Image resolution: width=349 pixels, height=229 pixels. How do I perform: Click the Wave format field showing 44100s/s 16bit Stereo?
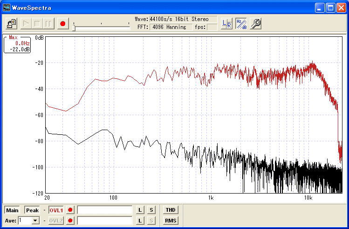(x=183, y=19)
